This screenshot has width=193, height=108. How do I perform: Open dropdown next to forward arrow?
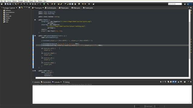coord(91,4)
